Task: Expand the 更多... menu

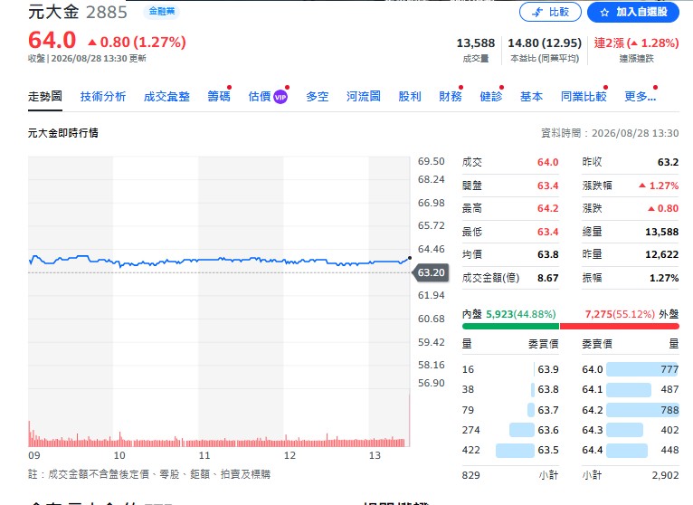Action: click(x=640, y=97)
